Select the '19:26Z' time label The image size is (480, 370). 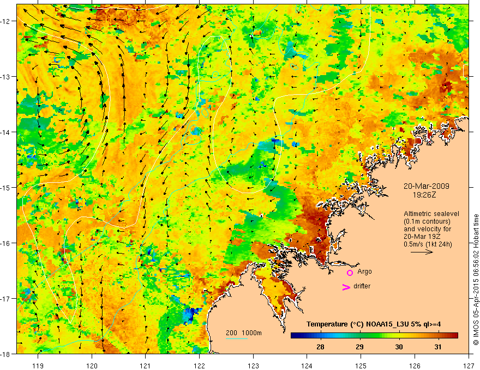point(424,195)
